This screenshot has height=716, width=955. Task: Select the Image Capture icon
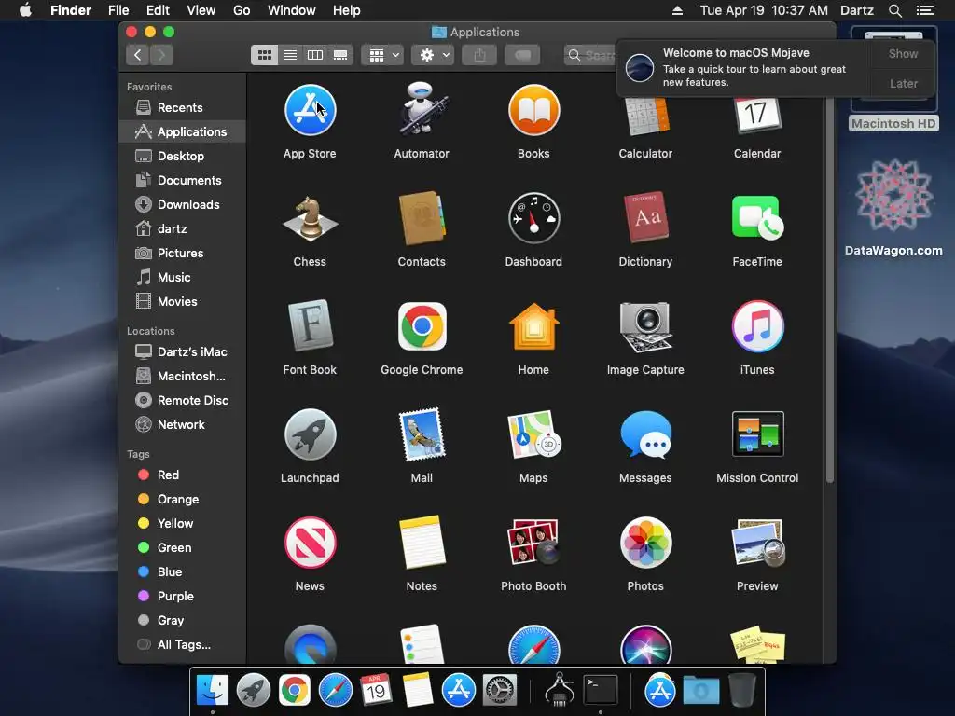645,326
